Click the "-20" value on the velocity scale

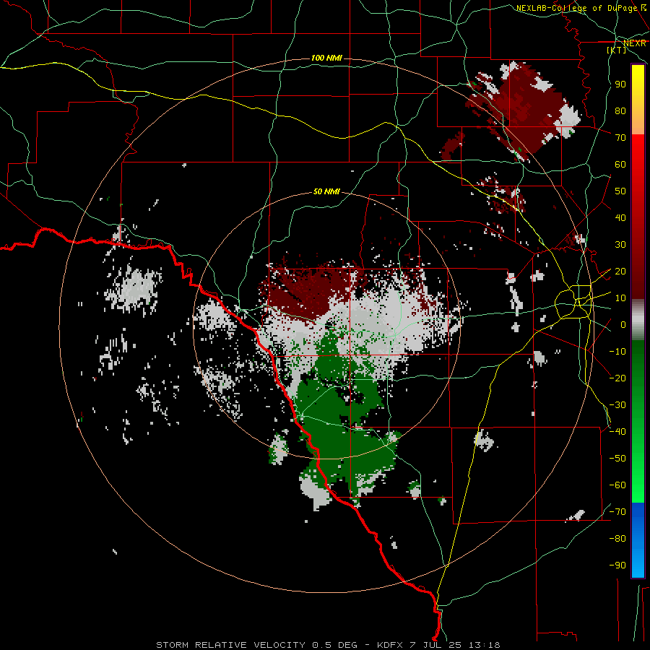coord(617,378)
